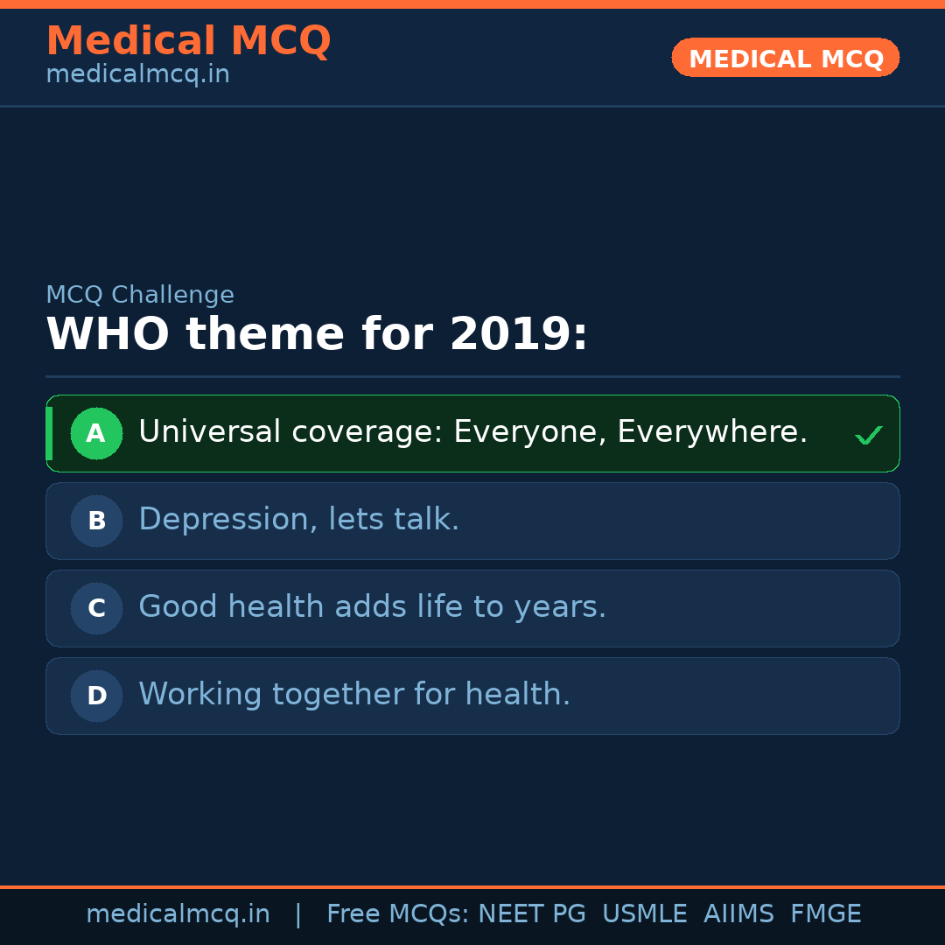Select answer 'Good health adds life to years.'

(x=372, y=607)
